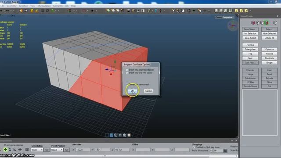The height and width of the screenshot is (158, 281).
Task: Click the Grow Select button
Action: pos(250,29)
